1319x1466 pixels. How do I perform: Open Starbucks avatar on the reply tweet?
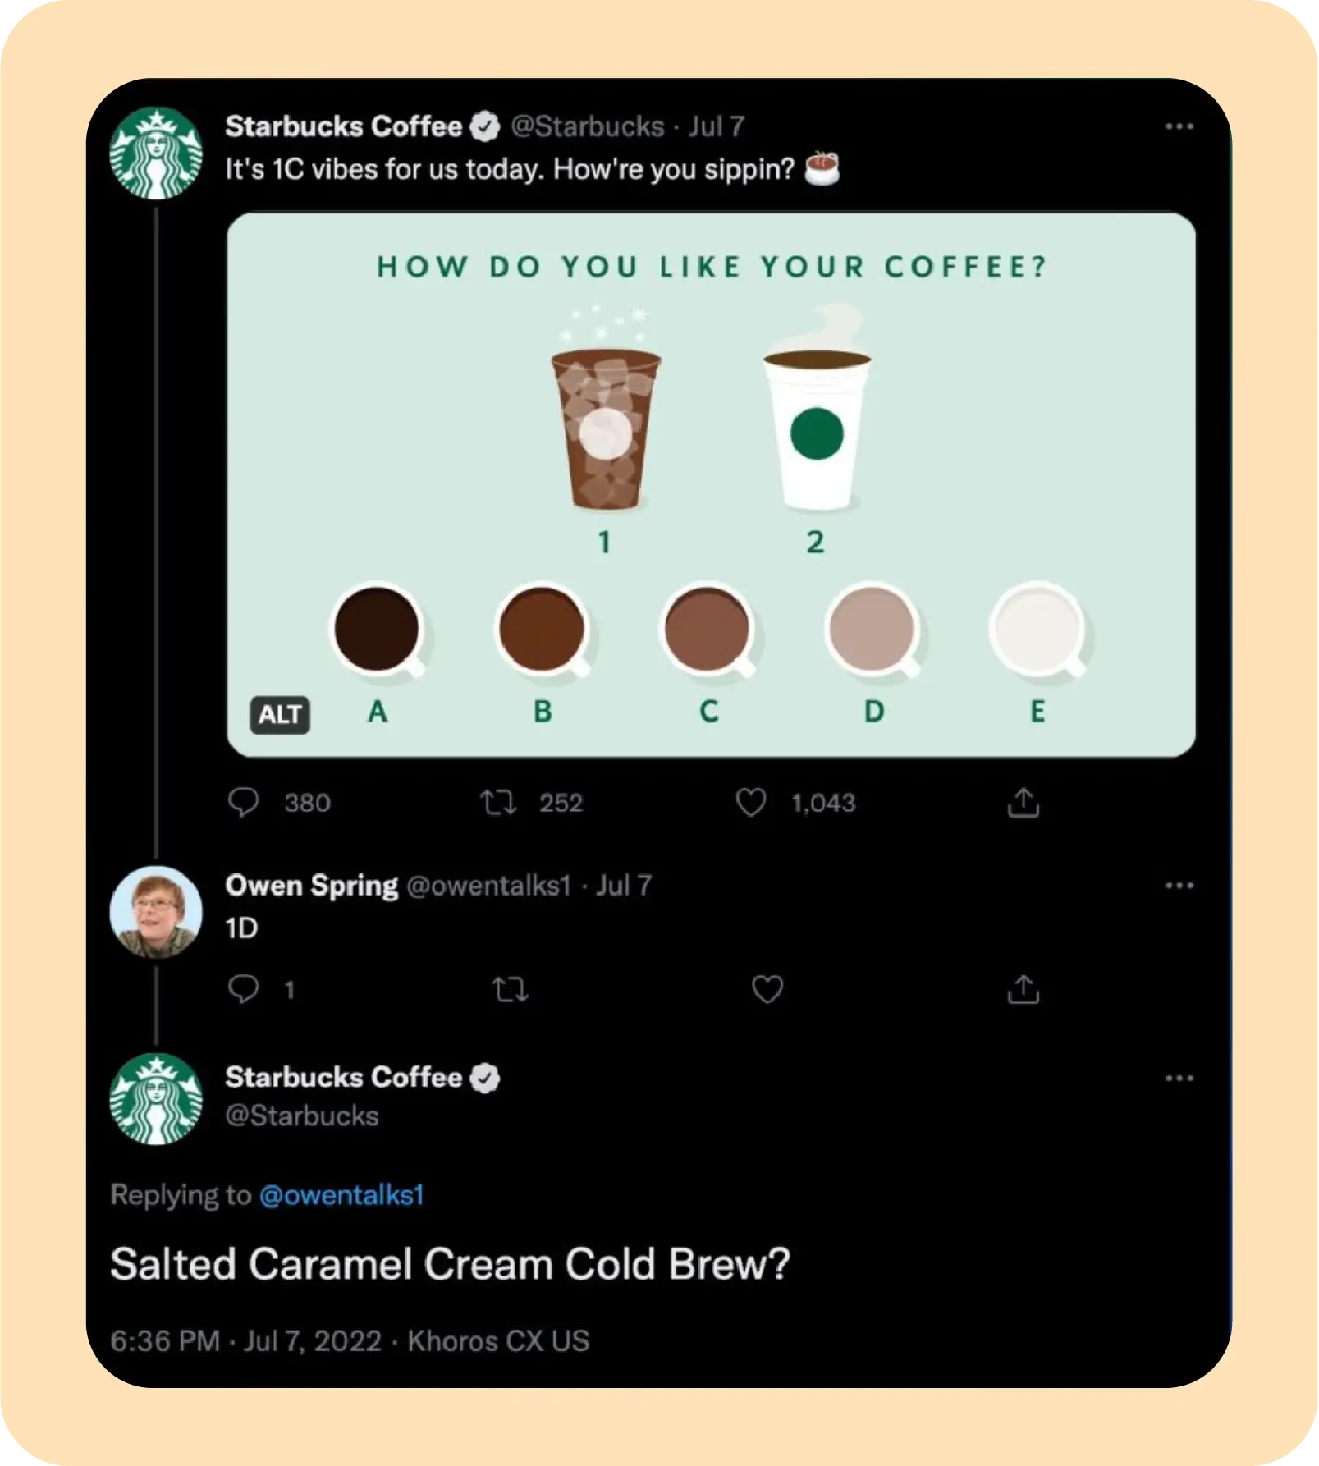[x=156, y=1099]
